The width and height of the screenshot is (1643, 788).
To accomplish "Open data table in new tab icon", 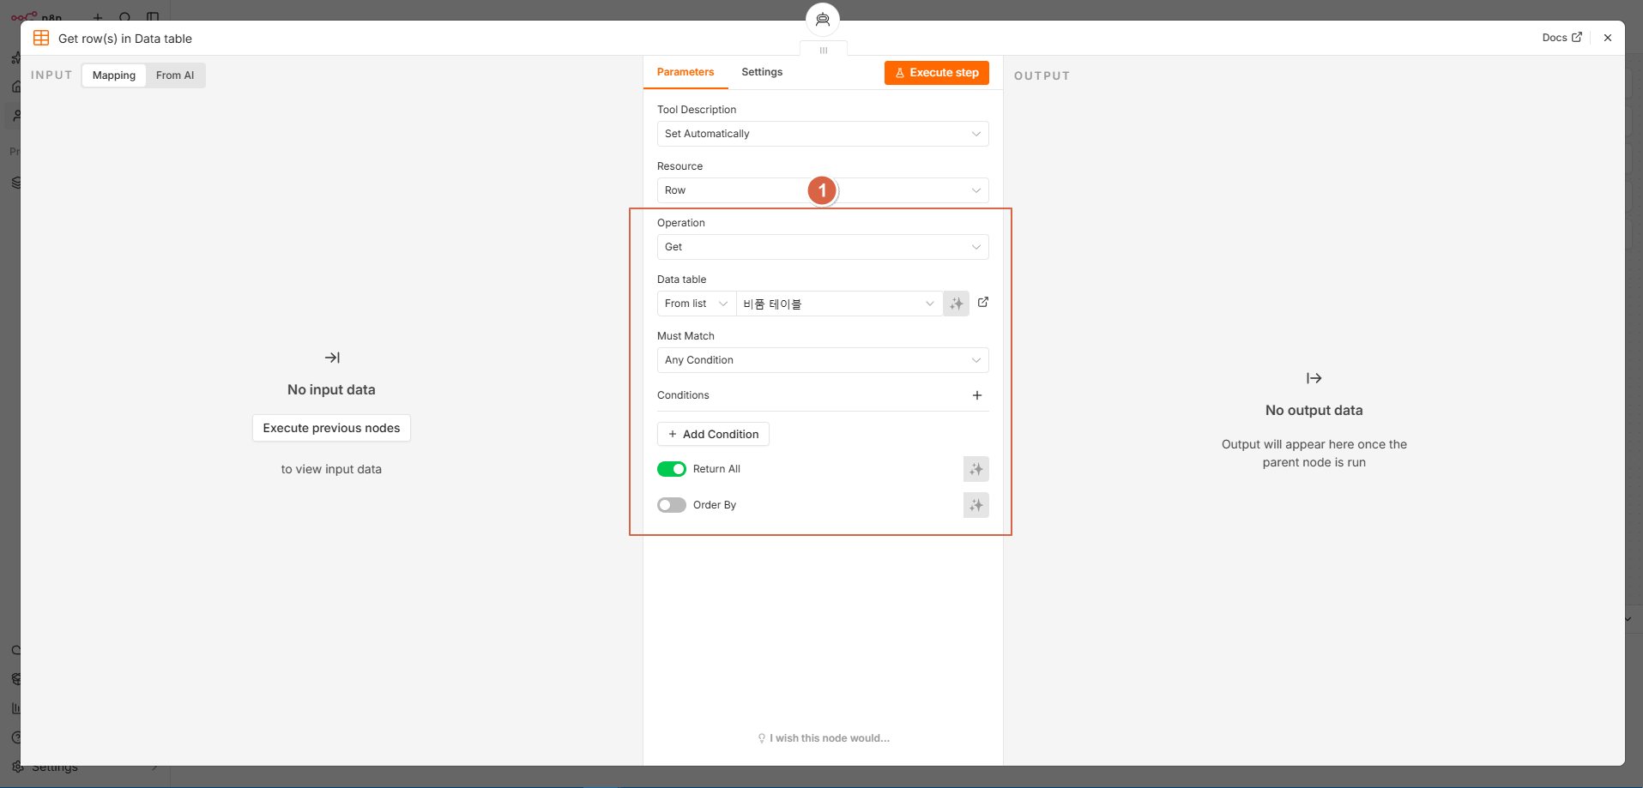I will 983,302.
